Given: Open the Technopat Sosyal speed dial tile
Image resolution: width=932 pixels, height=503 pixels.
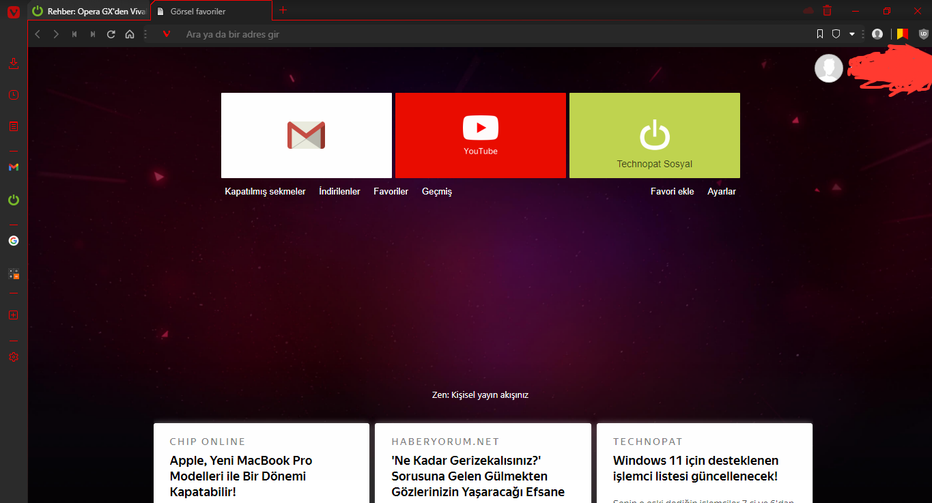Looking at the screenshot, I should (x=655, y=135).
